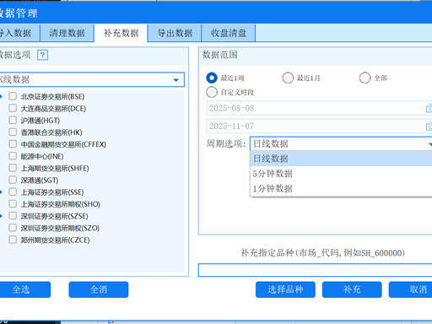Expand the 上海证券交易所(SSE) tree node

point(1,192)
